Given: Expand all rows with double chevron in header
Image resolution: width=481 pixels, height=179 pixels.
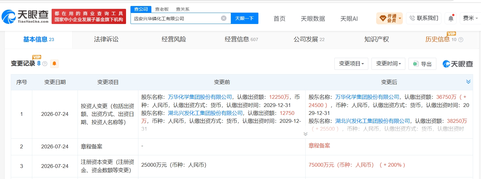Looking at the screenshot, I should [x=468, y=82].
